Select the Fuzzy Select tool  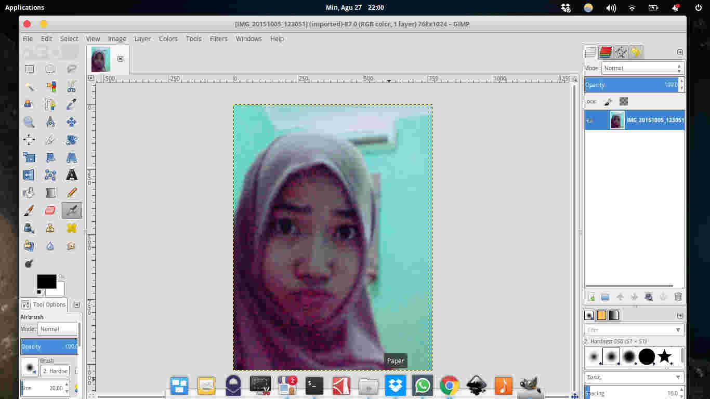(x=29, y=86)
